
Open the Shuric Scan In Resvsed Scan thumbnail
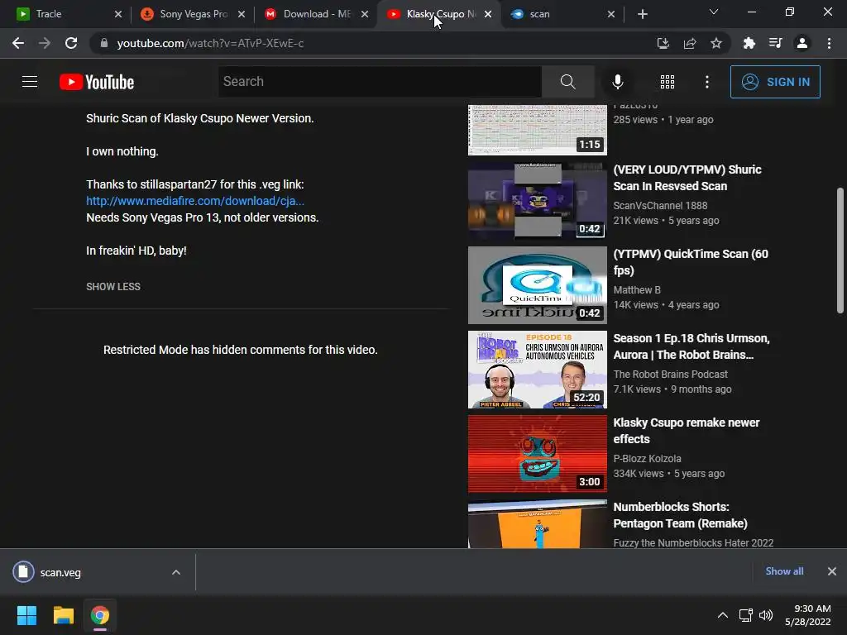pyautogui.click(x=538, y=201)
